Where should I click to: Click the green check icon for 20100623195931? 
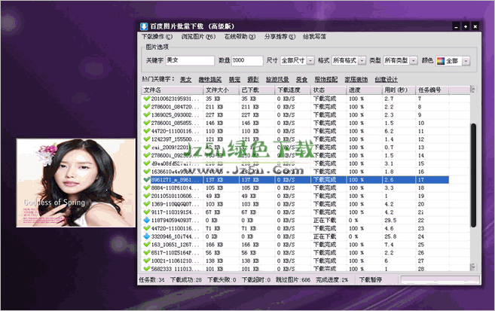[146, 99]
